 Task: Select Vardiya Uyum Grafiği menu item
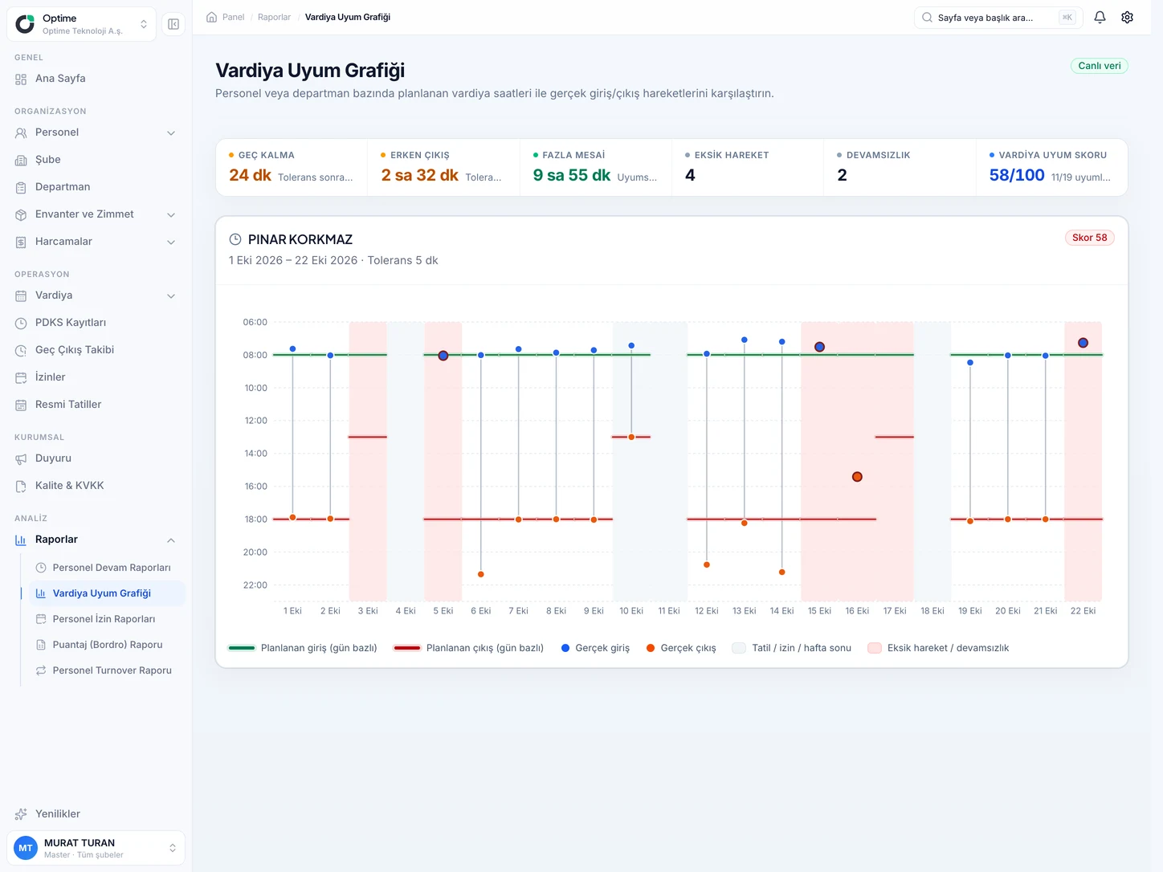pyautogui.click(x=107, y=593)
